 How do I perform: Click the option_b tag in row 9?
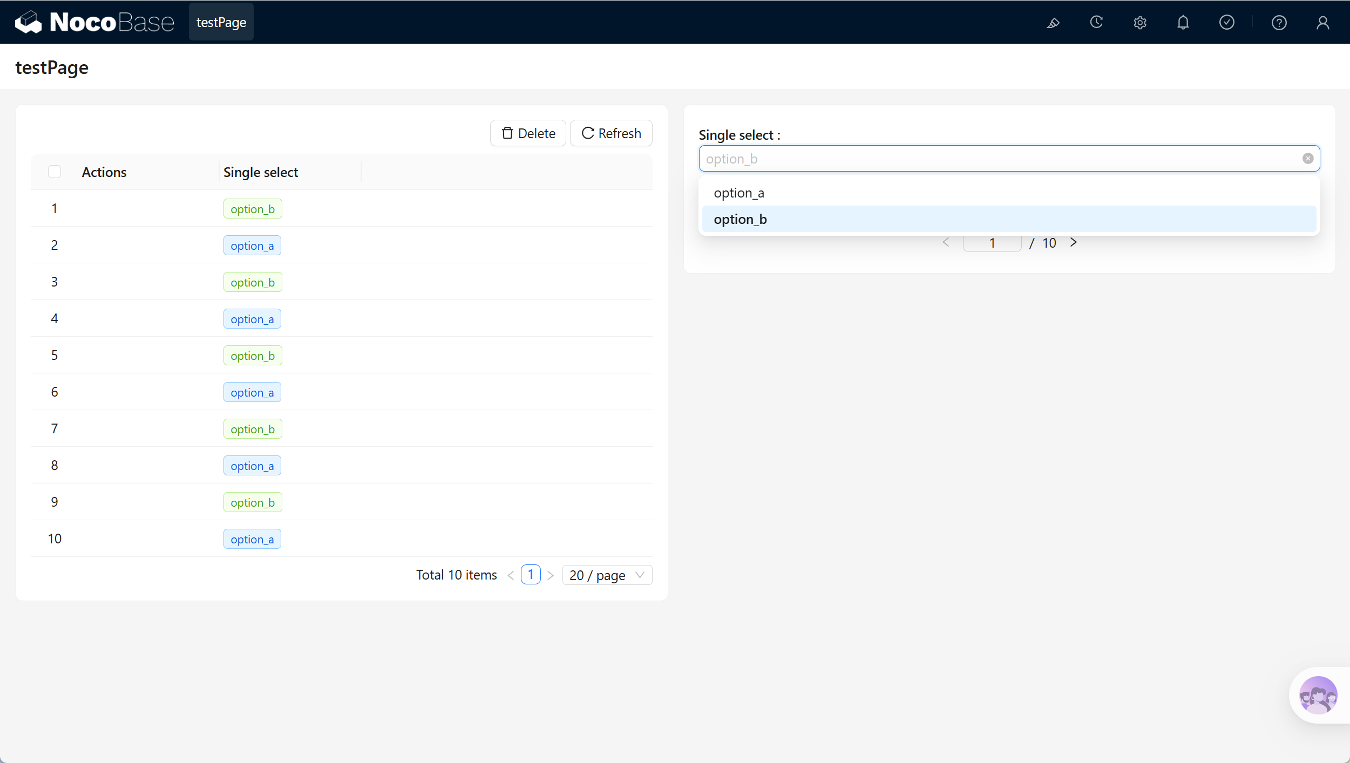coord(253,502)
